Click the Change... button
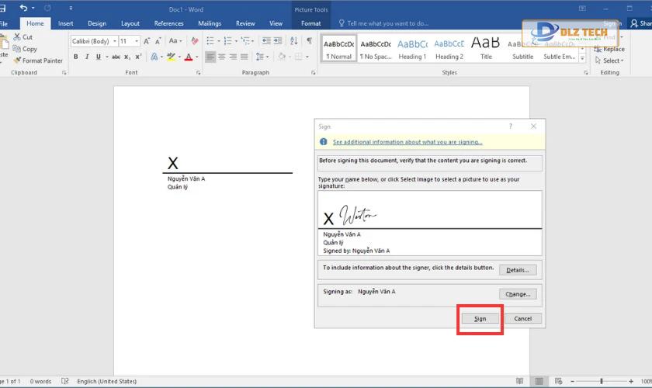 point(518,294)
